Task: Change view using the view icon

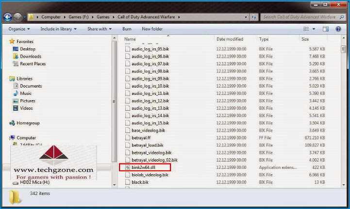Action: (x=306, y=29)
